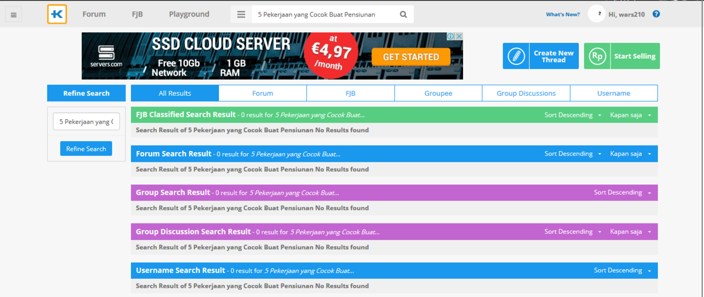704x297 pixels.
Task: Click the Username Search Result heading
Action: 180,271
